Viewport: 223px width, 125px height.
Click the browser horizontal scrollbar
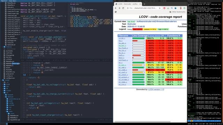coord(143,122)
